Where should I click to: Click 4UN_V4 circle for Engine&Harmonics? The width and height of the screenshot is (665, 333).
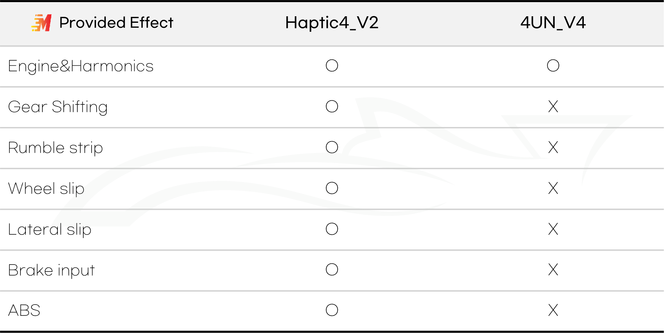(x=553, y=66)
